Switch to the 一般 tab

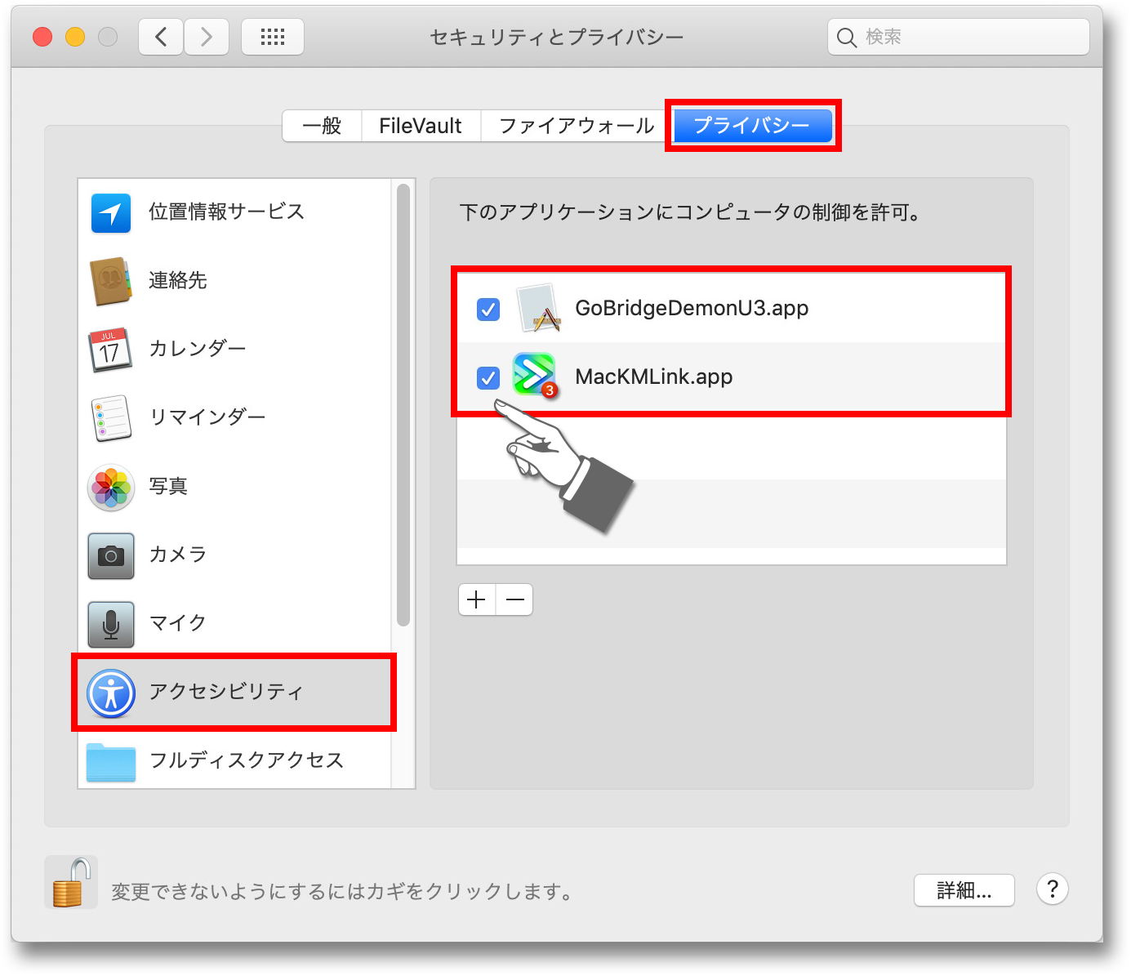[322, 126]
